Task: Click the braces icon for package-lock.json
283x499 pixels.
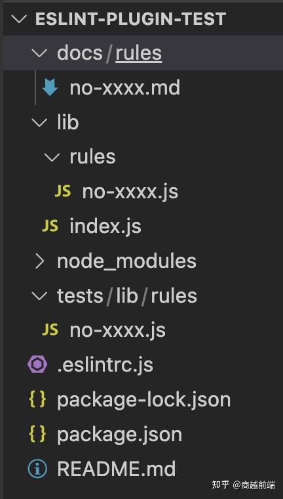Action: click(x=37, y=399)
